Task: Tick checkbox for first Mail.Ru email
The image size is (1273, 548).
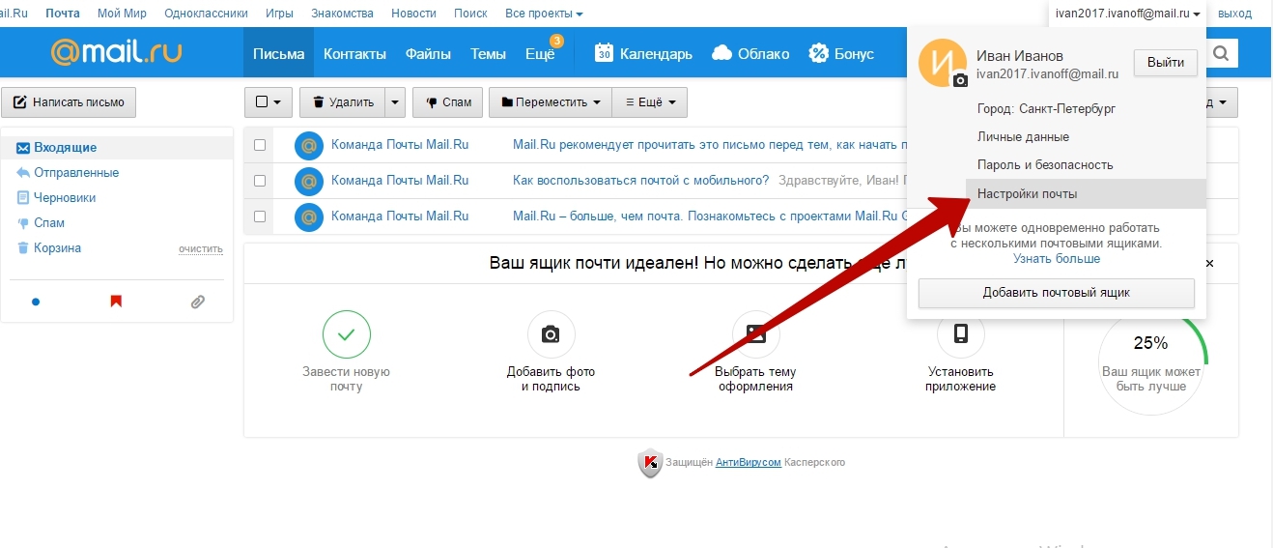Action: (260, 145)
